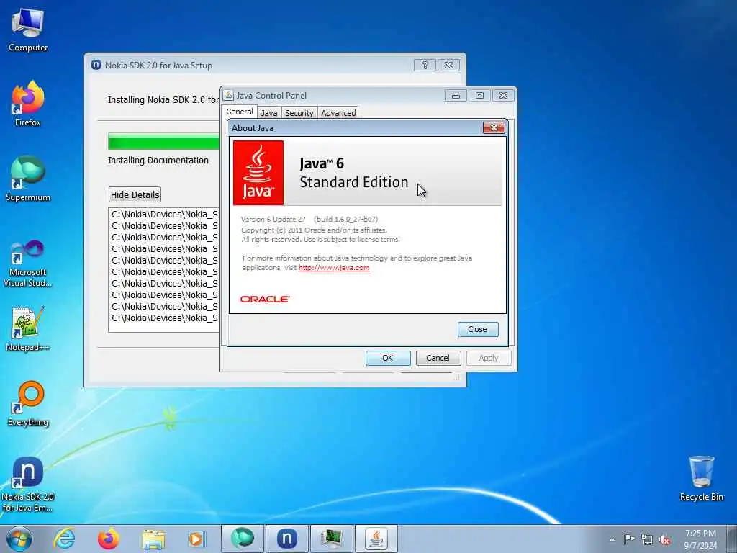Click 'Standard Edition' text in About Java
The height and width of the screenshot is (553, 737).
tap(354, 182)
